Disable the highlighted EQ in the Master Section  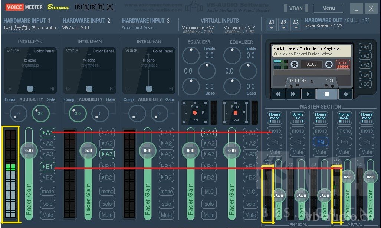320,142
